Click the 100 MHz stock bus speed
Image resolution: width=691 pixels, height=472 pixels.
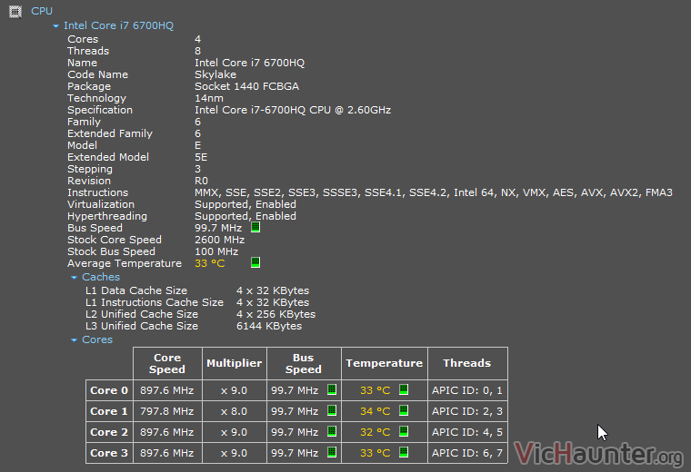[216, 251]
